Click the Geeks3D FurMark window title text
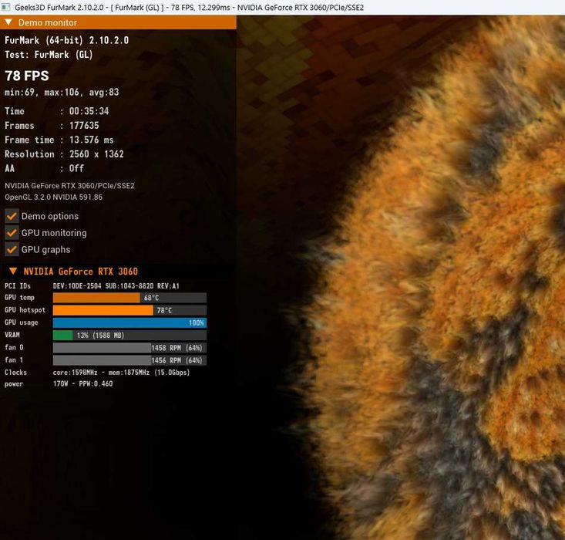 pyautogui.click(x=189, y=7)
